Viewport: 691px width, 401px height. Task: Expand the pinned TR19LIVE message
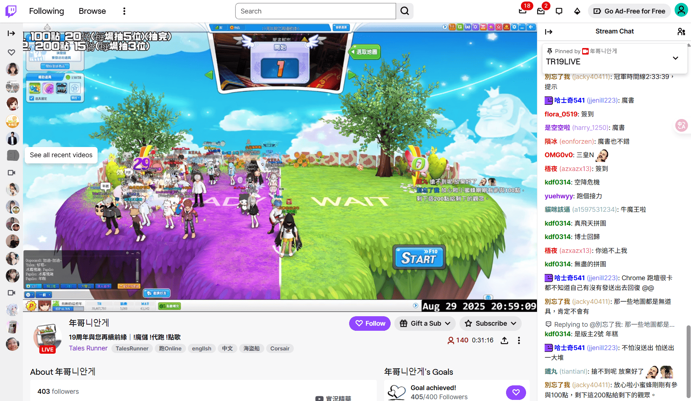click(x=675, y=58)
